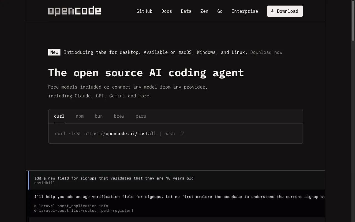The image size is (355, 222).
Task: Click the davidhill username text
Action: (45, 183)
